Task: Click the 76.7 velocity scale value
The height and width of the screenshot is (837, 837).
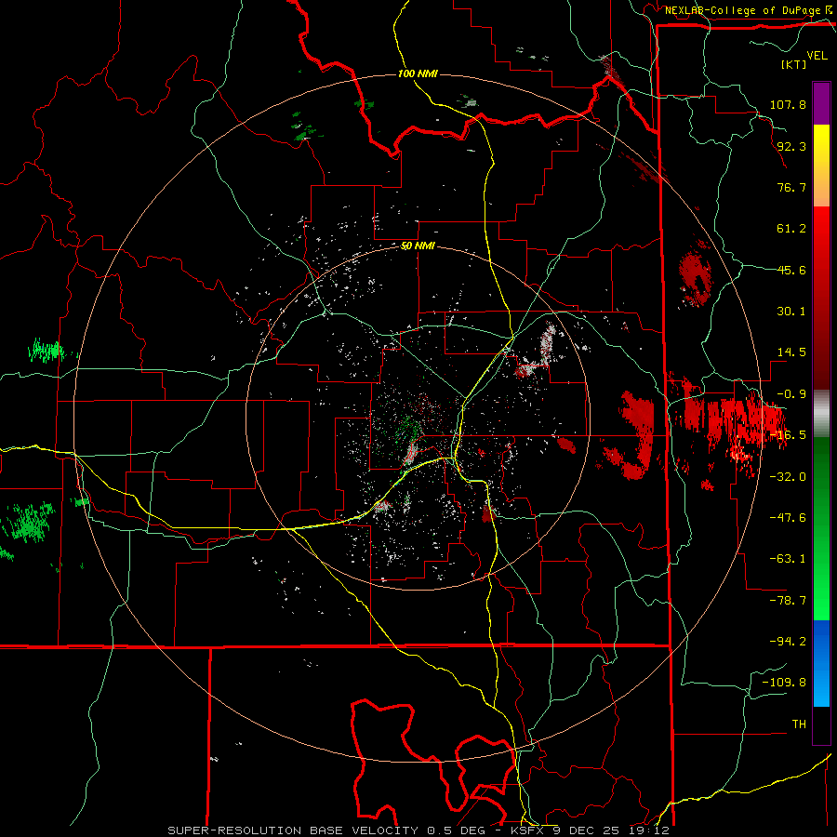Action: pyautogui.click(x=791, y=187)
